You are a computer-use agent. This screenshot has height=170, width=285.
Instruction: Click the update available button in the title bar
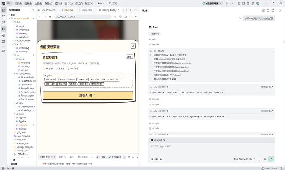[212, 3]
